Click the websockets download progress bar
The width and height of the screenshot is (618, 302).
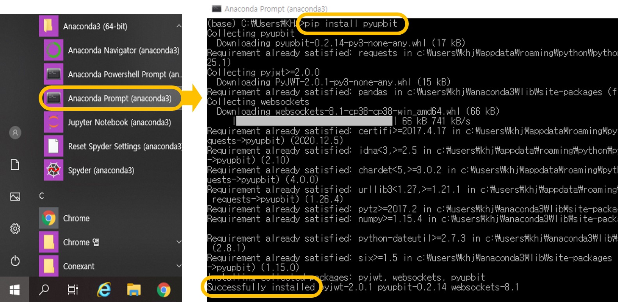[x=314, y=121]
